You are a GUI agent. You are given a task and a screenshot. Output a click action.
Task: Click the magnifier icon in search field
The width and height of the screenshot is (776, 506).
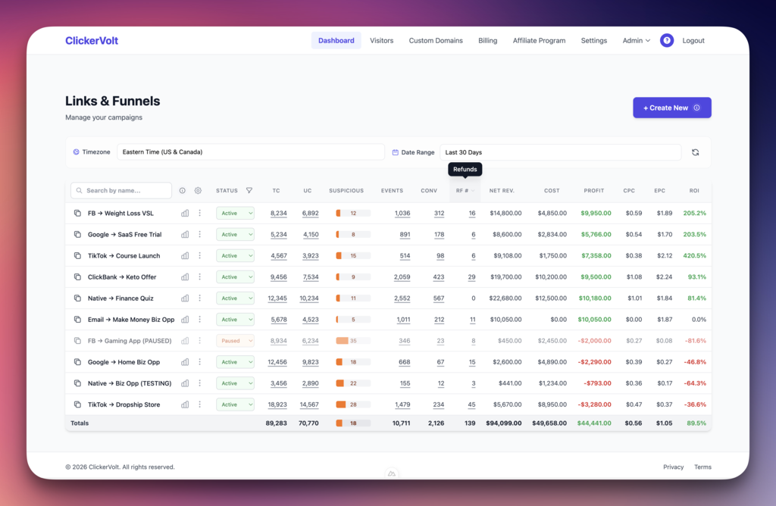80,190
